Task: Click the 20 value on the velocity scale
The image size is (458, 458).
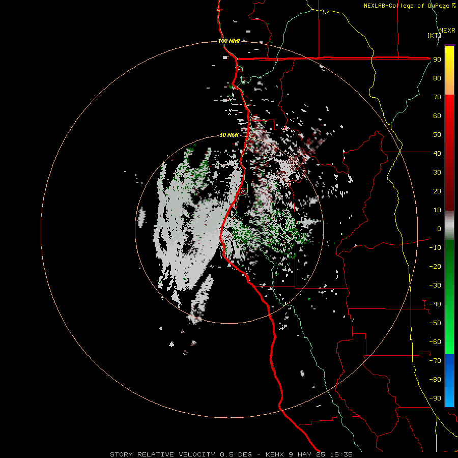Action: click(x=437, y=191)
